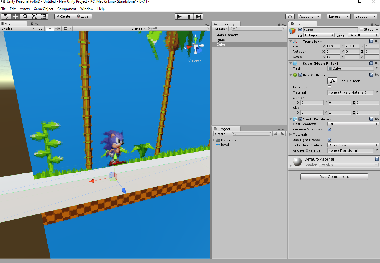Viewport: 380px width, 263px height.
Task: Open Mesh Filter gear menu
Action: pyautogui.click(x=376, y=63)
